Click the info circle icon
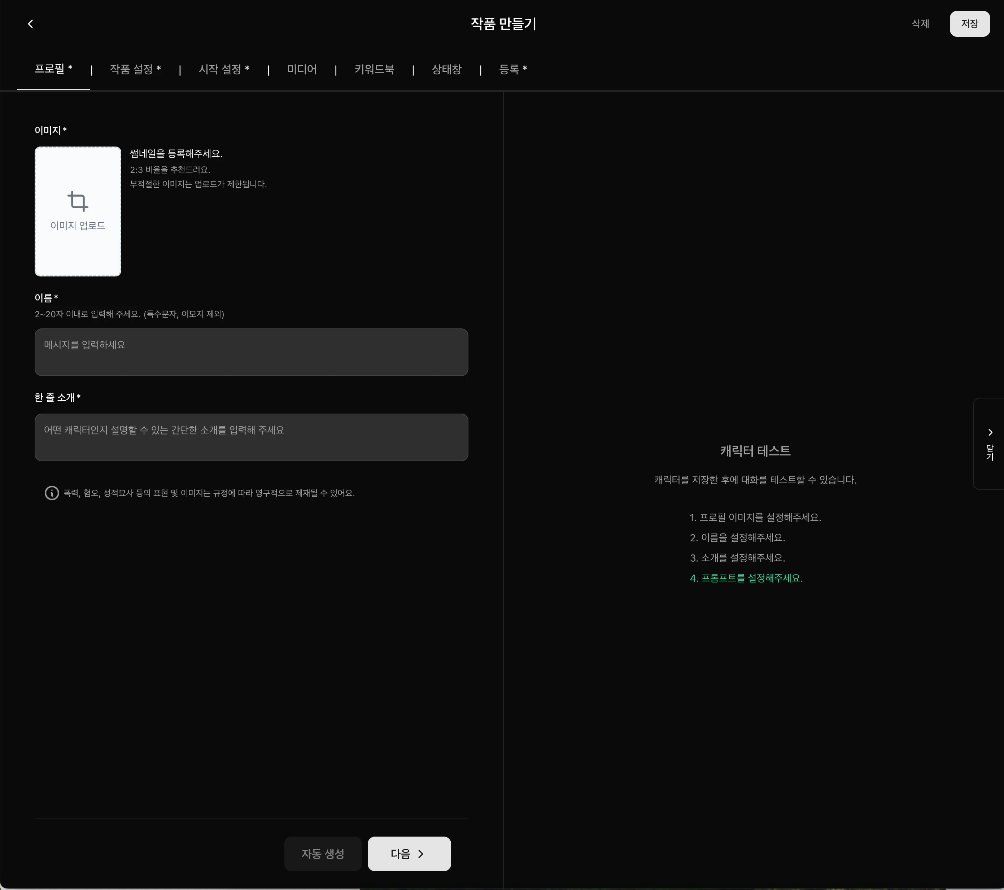1004x890 pixels. tap(52, 493)
